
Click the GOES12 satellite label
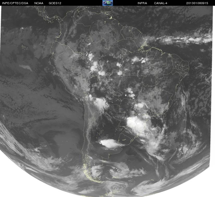tap(55, 3)
